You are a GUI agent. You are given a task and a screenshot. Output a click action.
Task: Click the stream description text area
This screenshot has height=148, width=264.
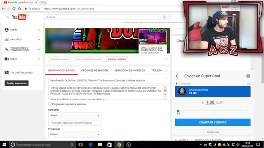point(106,92)
